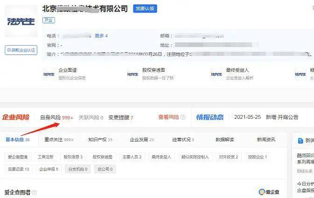Click 变更提醒 7 link
Image resolution: width=314 pixels, height=198 pixels.
pyautogui.click(x=121, y=117)
